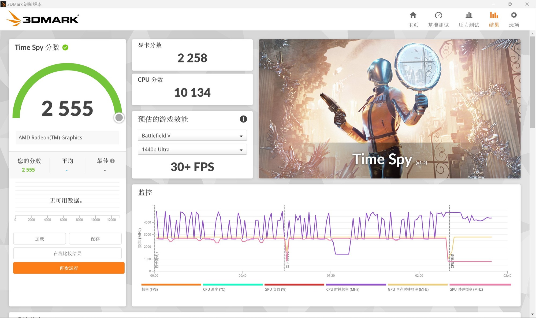Toggle GPU 负载 (%) legend series
The image size is (536, 318).
[275, 289]
